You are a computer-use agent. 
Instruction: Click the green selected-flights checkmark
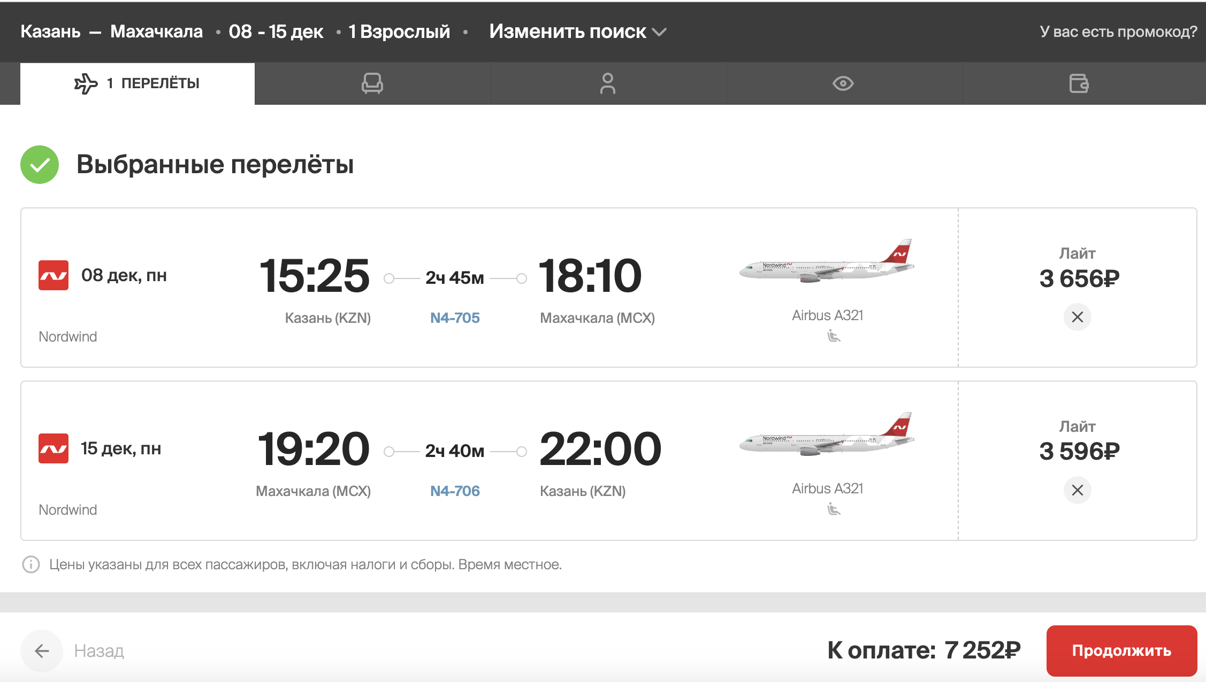[40, 165]
